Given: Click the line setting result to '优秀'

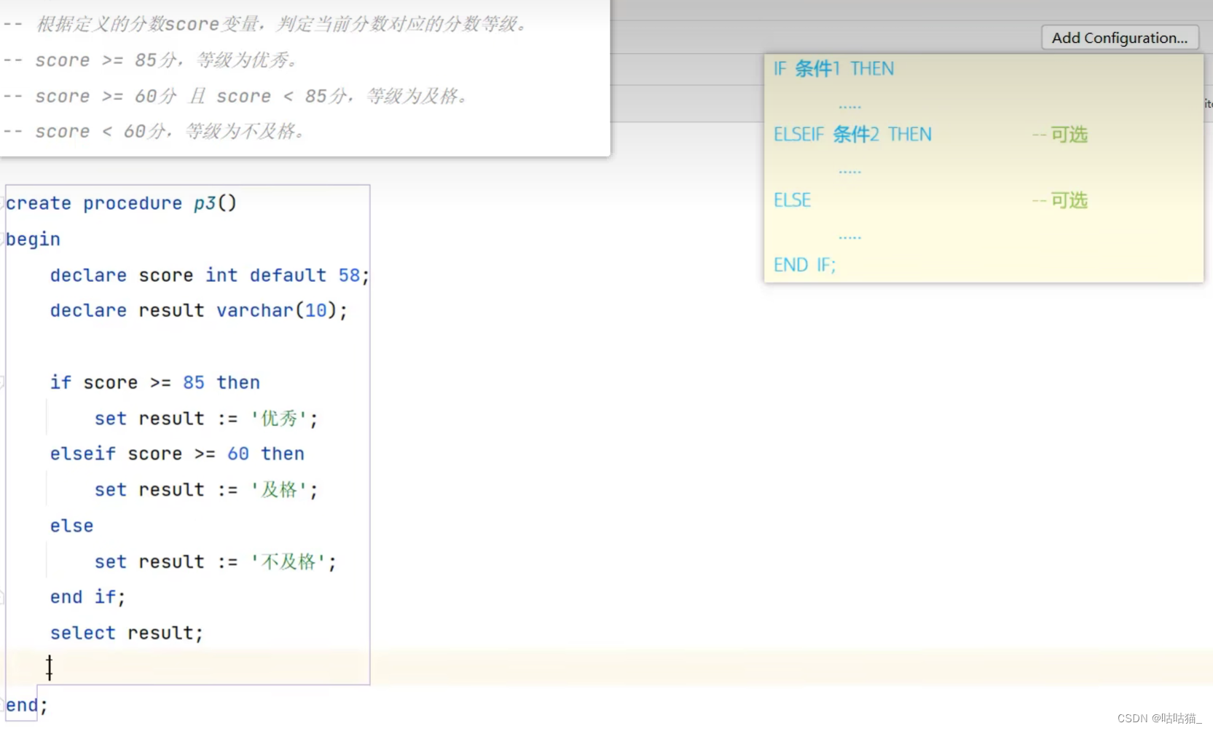Looking at the screenshot, I should [206, 419].
